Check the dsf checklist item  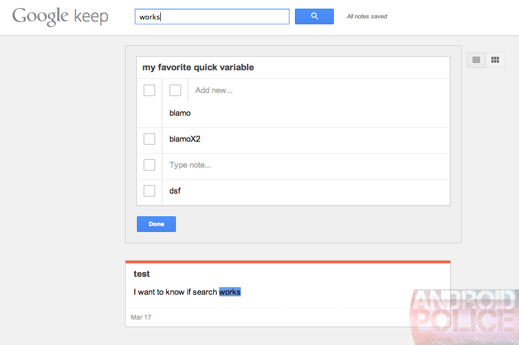point(149,191)
